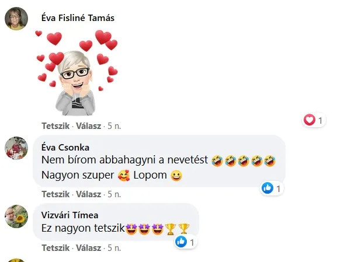Click Éva Fisliné Tamás's profile picture
Image resolution: width=358 pixels, height=262 pixels.
16,18
